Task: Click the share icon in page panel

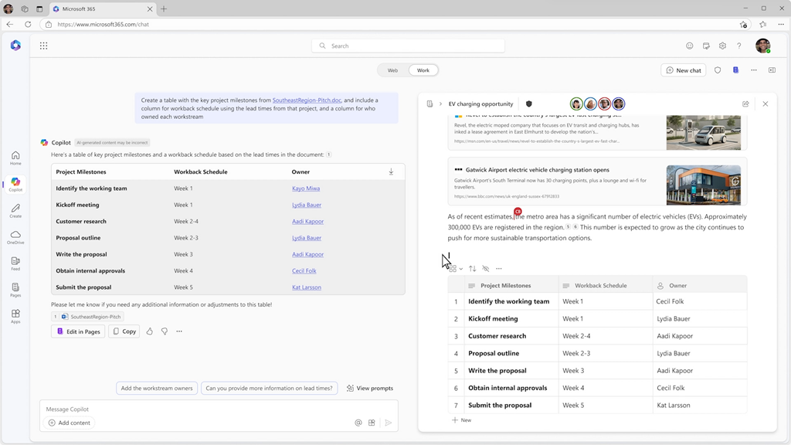Action: click(745, 104)
